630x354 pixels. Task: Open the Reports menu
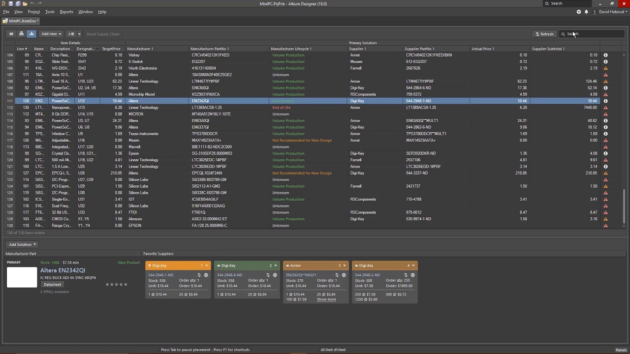(66, 12)
